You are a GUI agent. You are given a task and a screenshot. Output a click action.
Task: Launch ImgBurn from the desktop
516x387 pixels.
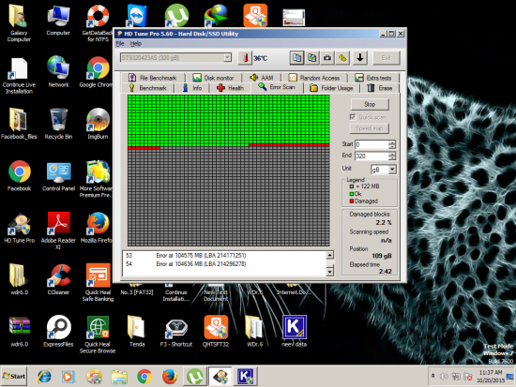click(98, 124)
